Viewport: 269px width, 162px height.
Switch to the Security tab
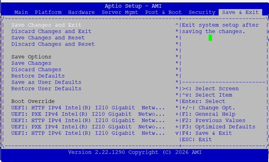[202, 12]
